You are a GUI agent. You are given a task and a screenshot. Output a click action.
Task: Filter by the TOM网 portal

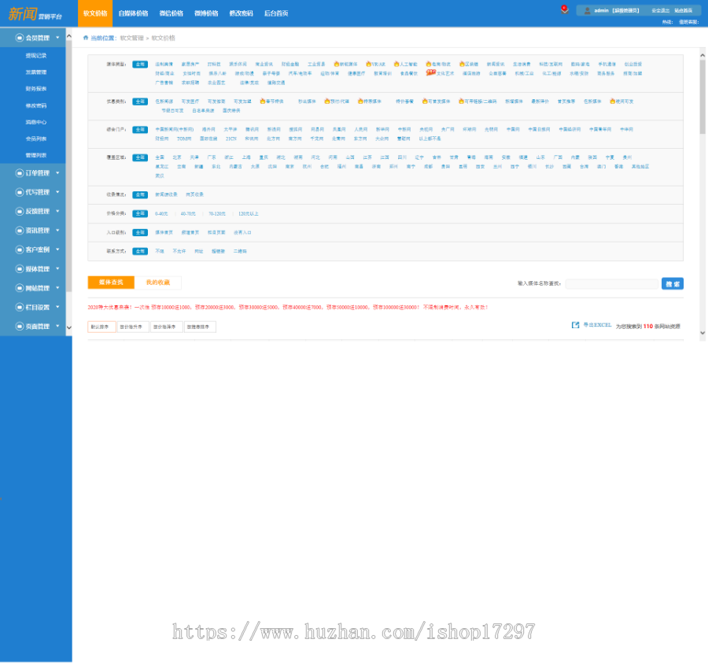184,139
